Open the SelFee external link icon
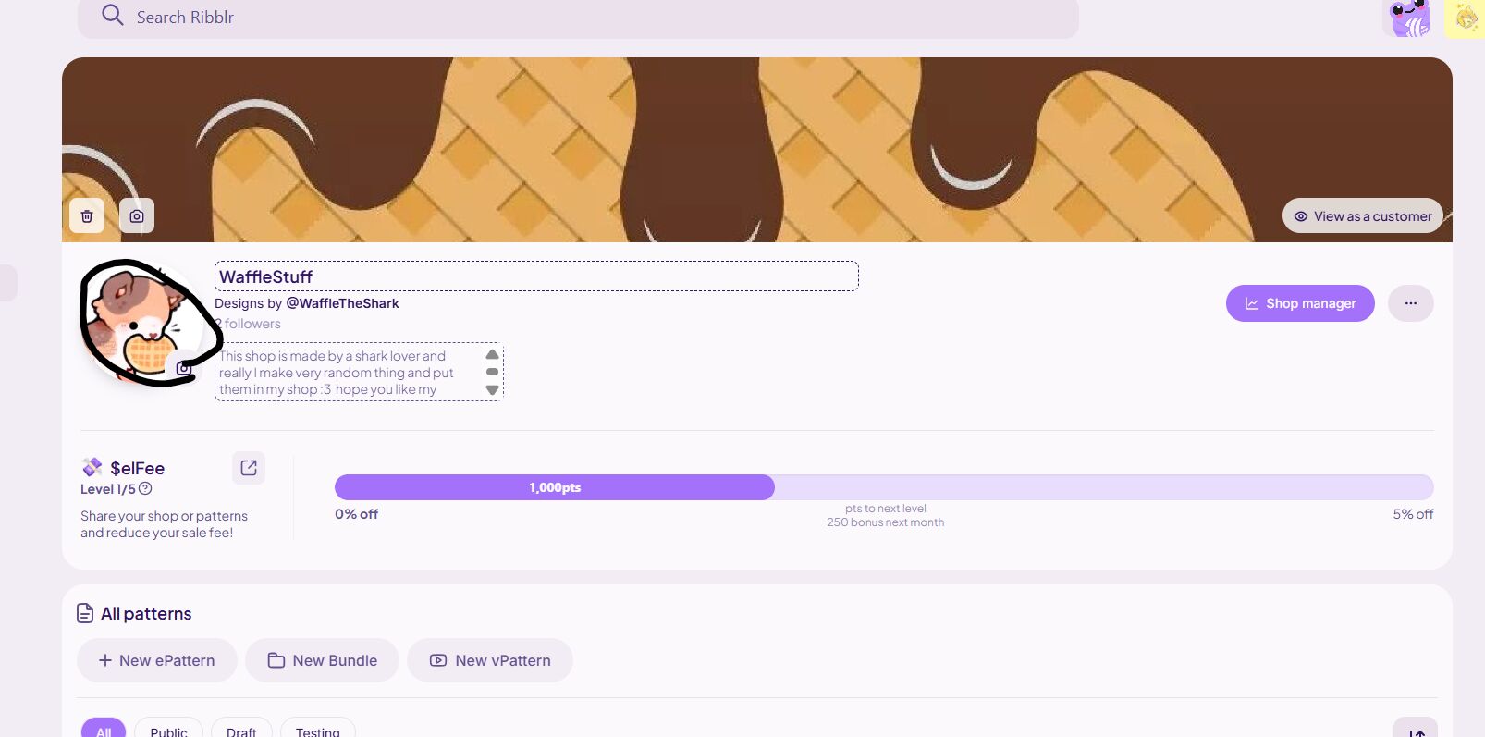 pos(249,468)
